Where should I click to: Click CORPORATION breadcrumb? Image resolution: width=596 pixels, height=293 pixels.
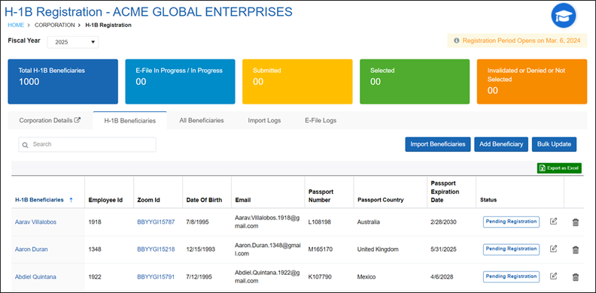pyautogui.click(x=55, y=25)
